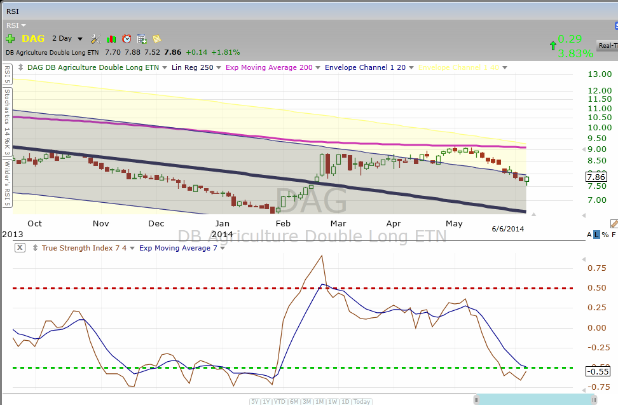This screenshot has width=618, height=405.
Task: Click the calendar with plus icon
Action: pos(142,39)
